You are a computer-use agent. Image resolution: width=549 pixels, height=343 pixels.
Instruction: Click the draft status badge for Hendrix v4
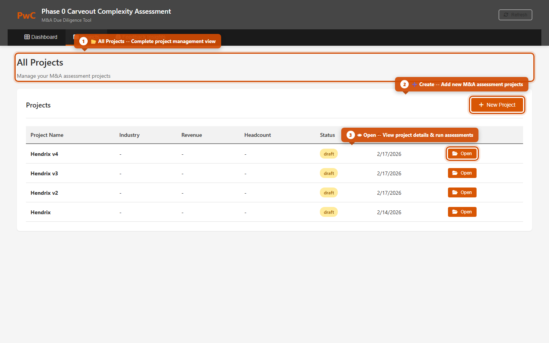point(329,154)
